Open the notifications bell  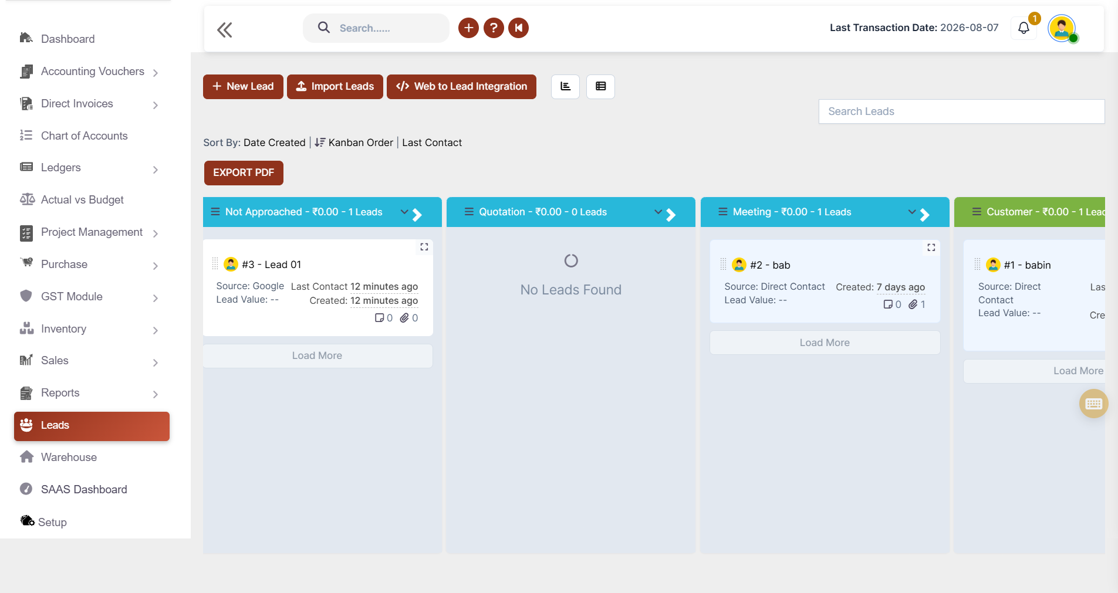[1024, 28]
